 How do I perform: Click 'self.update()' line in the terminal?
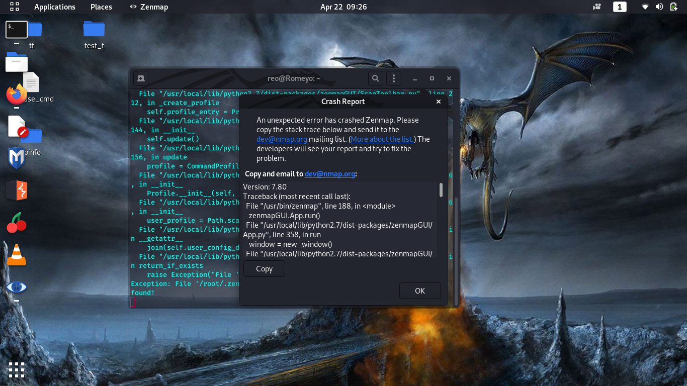click(173, 139)
